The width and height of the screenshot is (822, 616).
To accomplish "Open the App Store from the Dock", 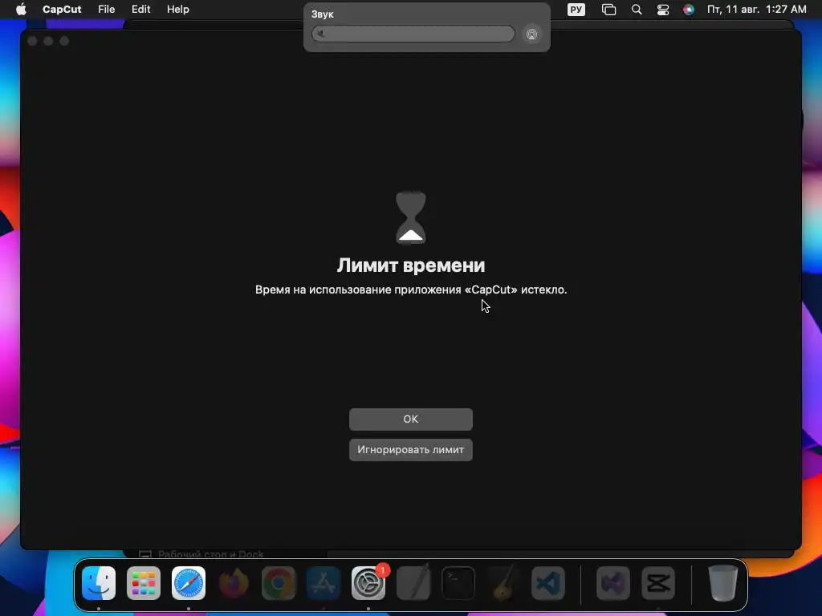I will [x=324, y=583].
